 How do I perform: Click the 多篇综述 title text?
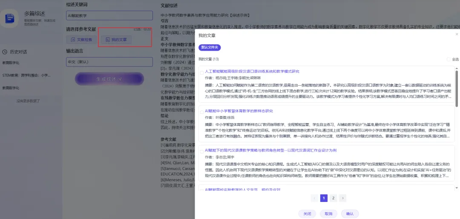coord(34,14)
